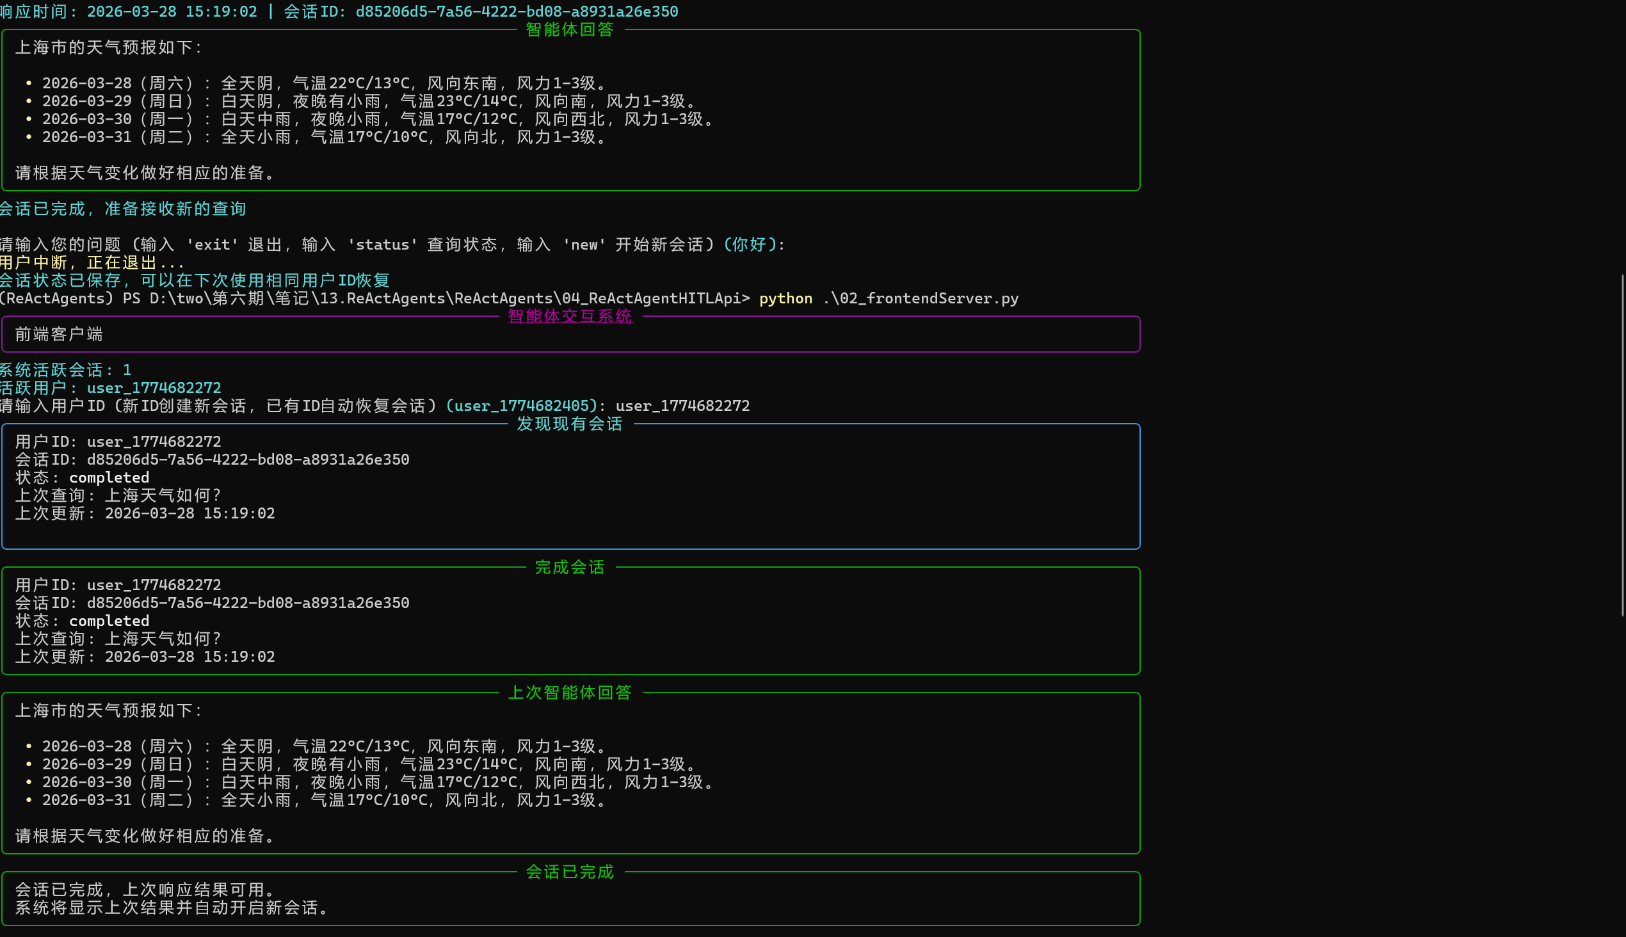Click '上次查询: 上海天气如何?' in 完成会话 panel

(x=118, y=639)
